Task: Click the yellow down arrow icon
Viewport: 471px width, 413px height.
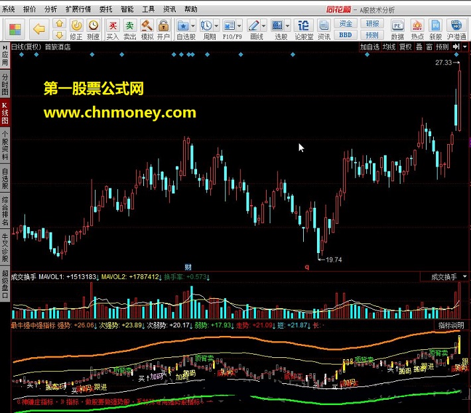Action: coord(60,35)
